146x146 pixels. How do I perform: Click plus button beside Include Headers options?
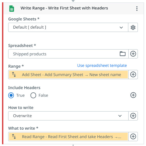[x=133, y=95]
